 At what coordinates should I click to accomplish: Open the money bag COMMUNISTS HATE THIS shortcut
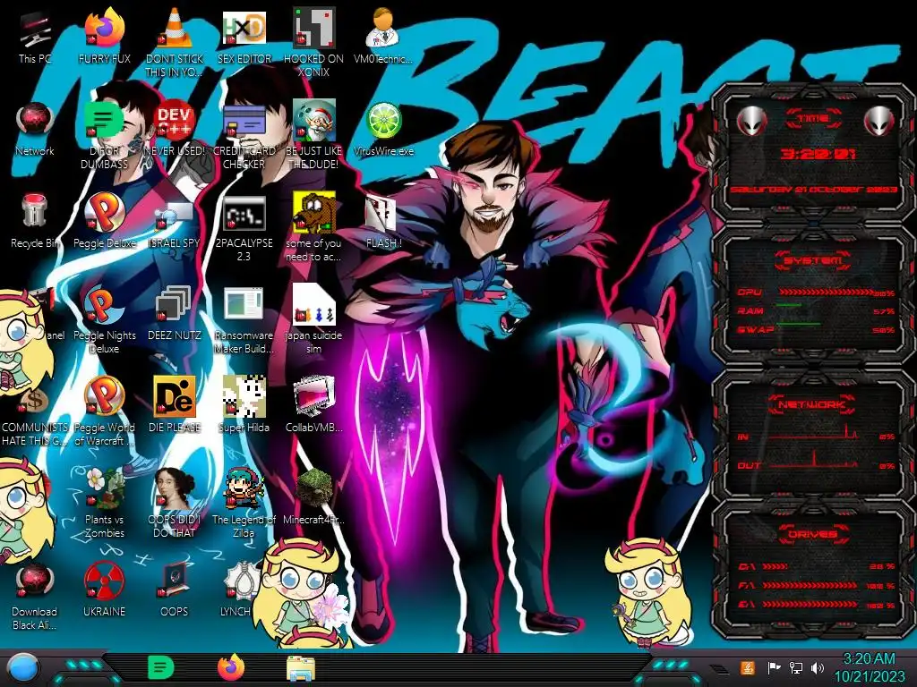tap(35, 419)
